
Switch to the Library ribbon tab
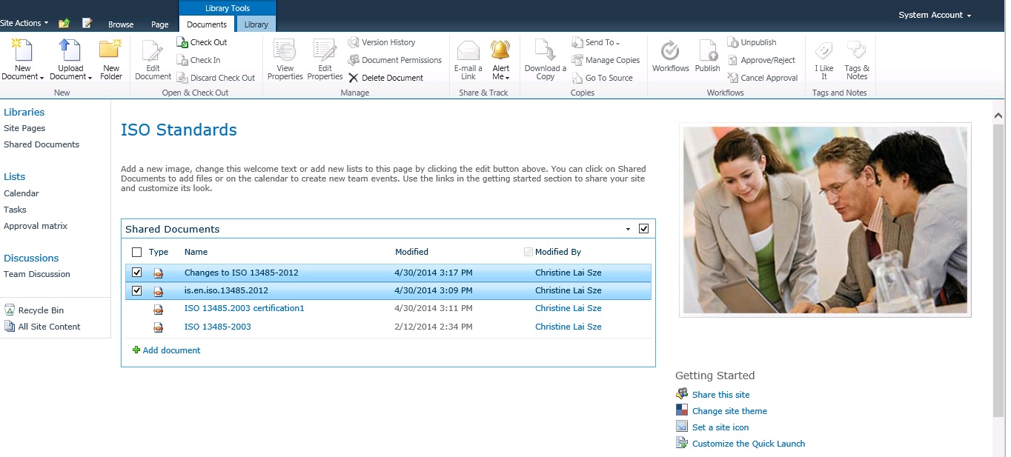point(255,24)
